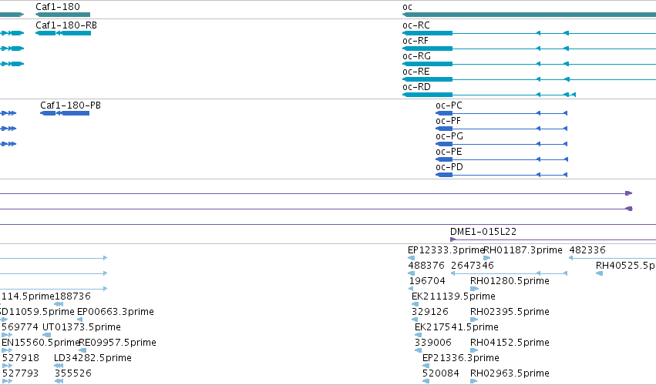Click the UT01373.5prime EST arrow
This screenshot has width=656, height=385.
point(47,335)
